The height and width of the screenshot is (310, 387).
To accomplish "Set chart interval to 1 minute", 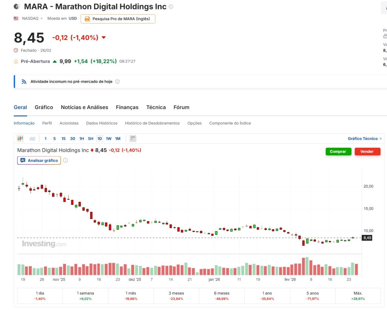I will pos(45,139).
